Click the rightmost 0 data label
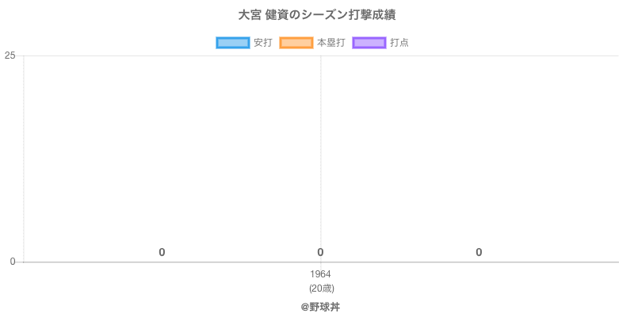 tap(479, 252)
